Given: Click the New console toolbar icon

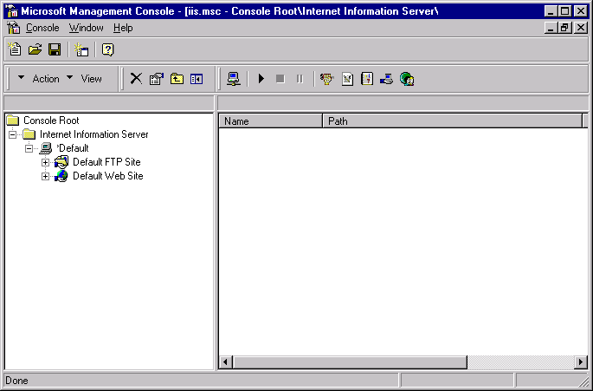Looking at the screenshot, I should (x=15, y=49).
